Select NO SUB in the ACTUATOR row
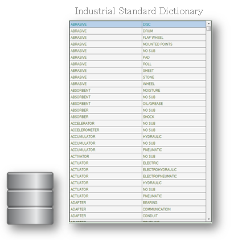This screenshot has height=240, width=234. tap(174, 189)
